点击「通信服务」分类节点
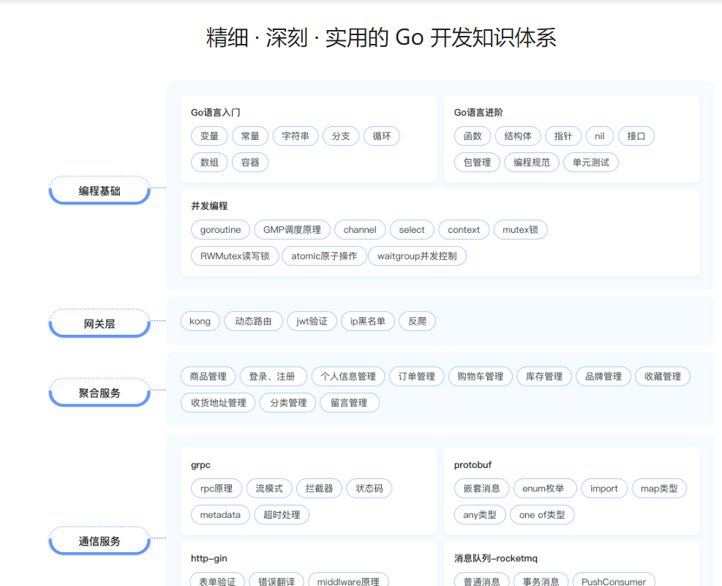The width and height of the screenshot is (722, 586). coord(99,541)
